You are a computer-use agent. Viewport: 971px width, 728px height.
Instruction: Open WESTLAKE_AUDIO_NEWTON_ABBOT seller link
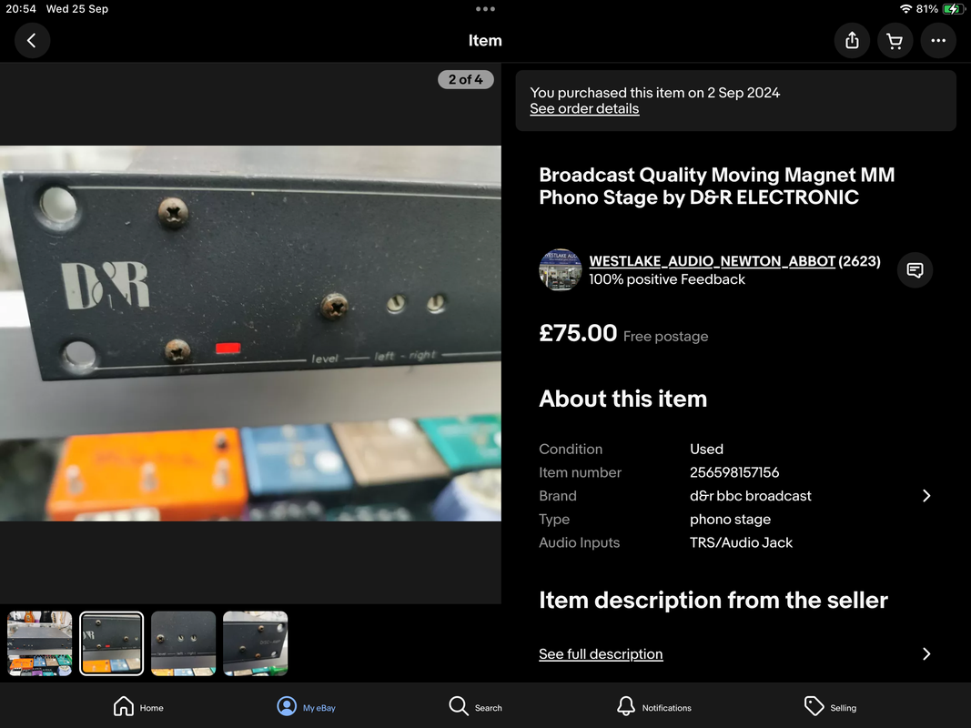pyautogui.click(x=713, y=261)
